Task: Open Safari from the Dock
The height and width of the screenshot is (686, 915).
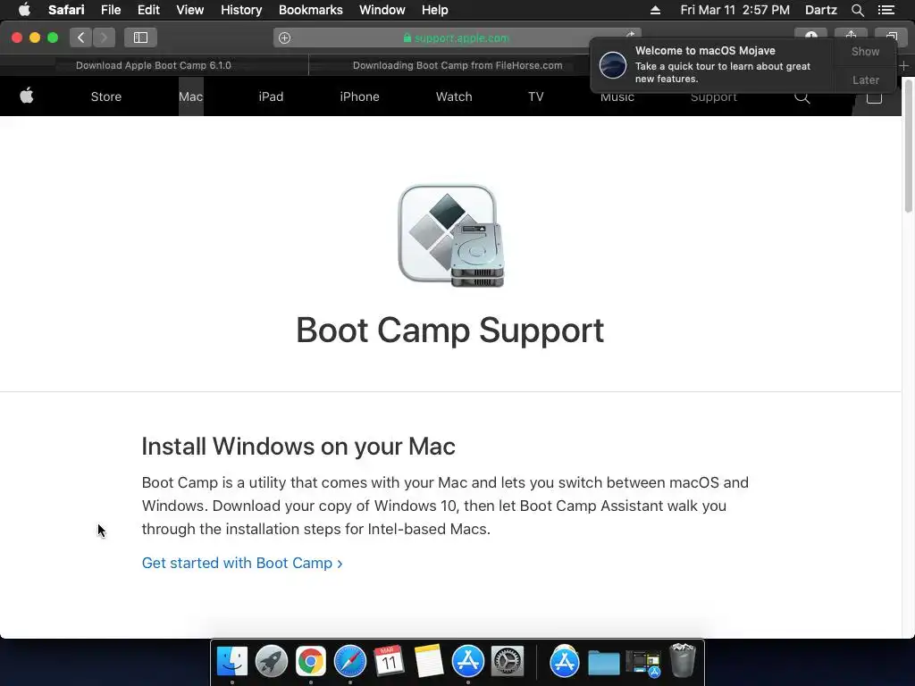Action: click(x=350, y=662)
